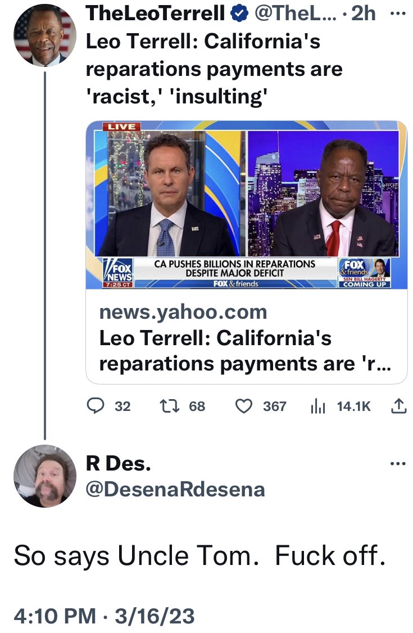Tap the news.yahoo.com domain text
The height and width of the screenshot is (633, 413).
point(183,312)
